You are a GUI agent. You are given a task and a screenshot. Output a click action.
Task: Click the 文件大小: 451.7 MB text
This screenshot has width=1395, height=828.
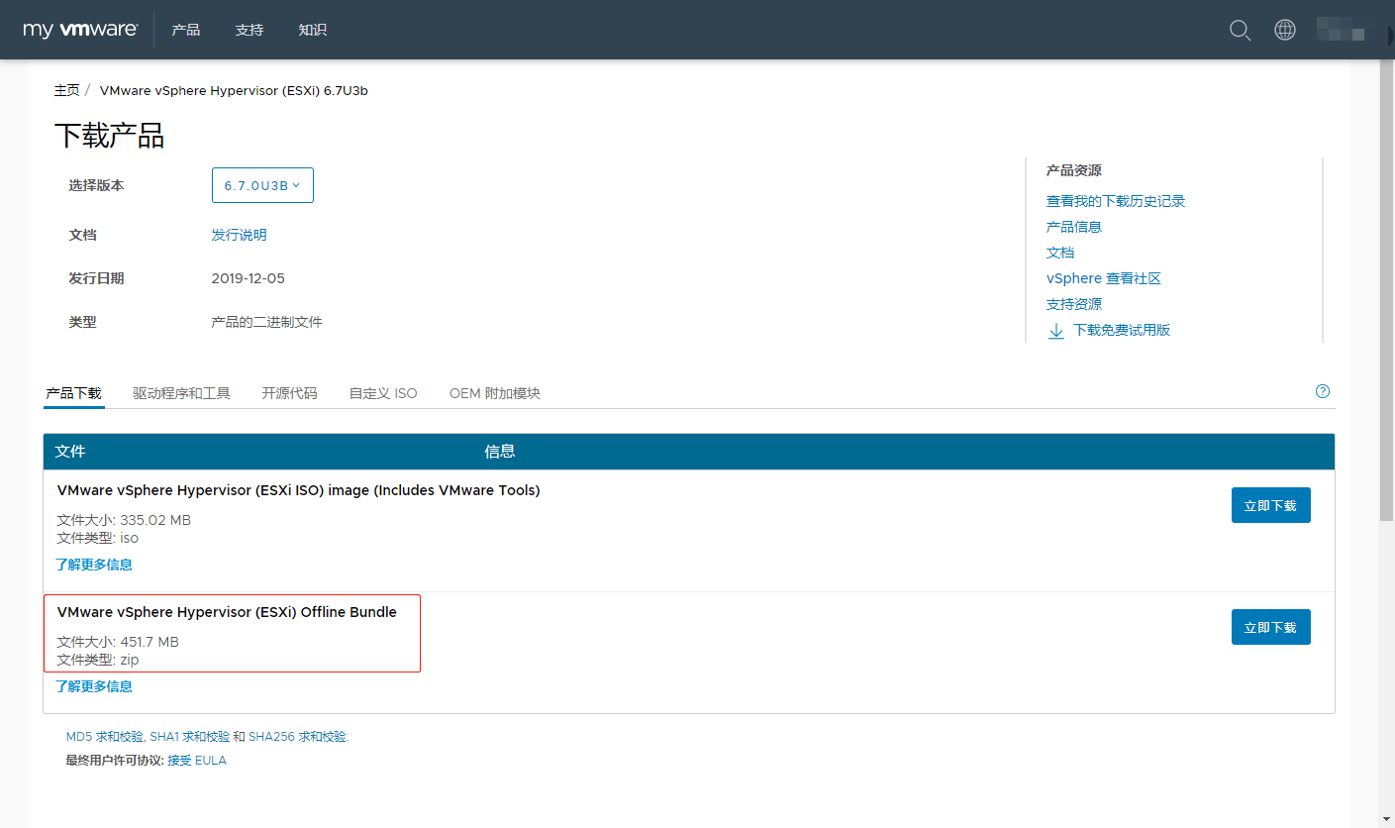click(118, 642)
